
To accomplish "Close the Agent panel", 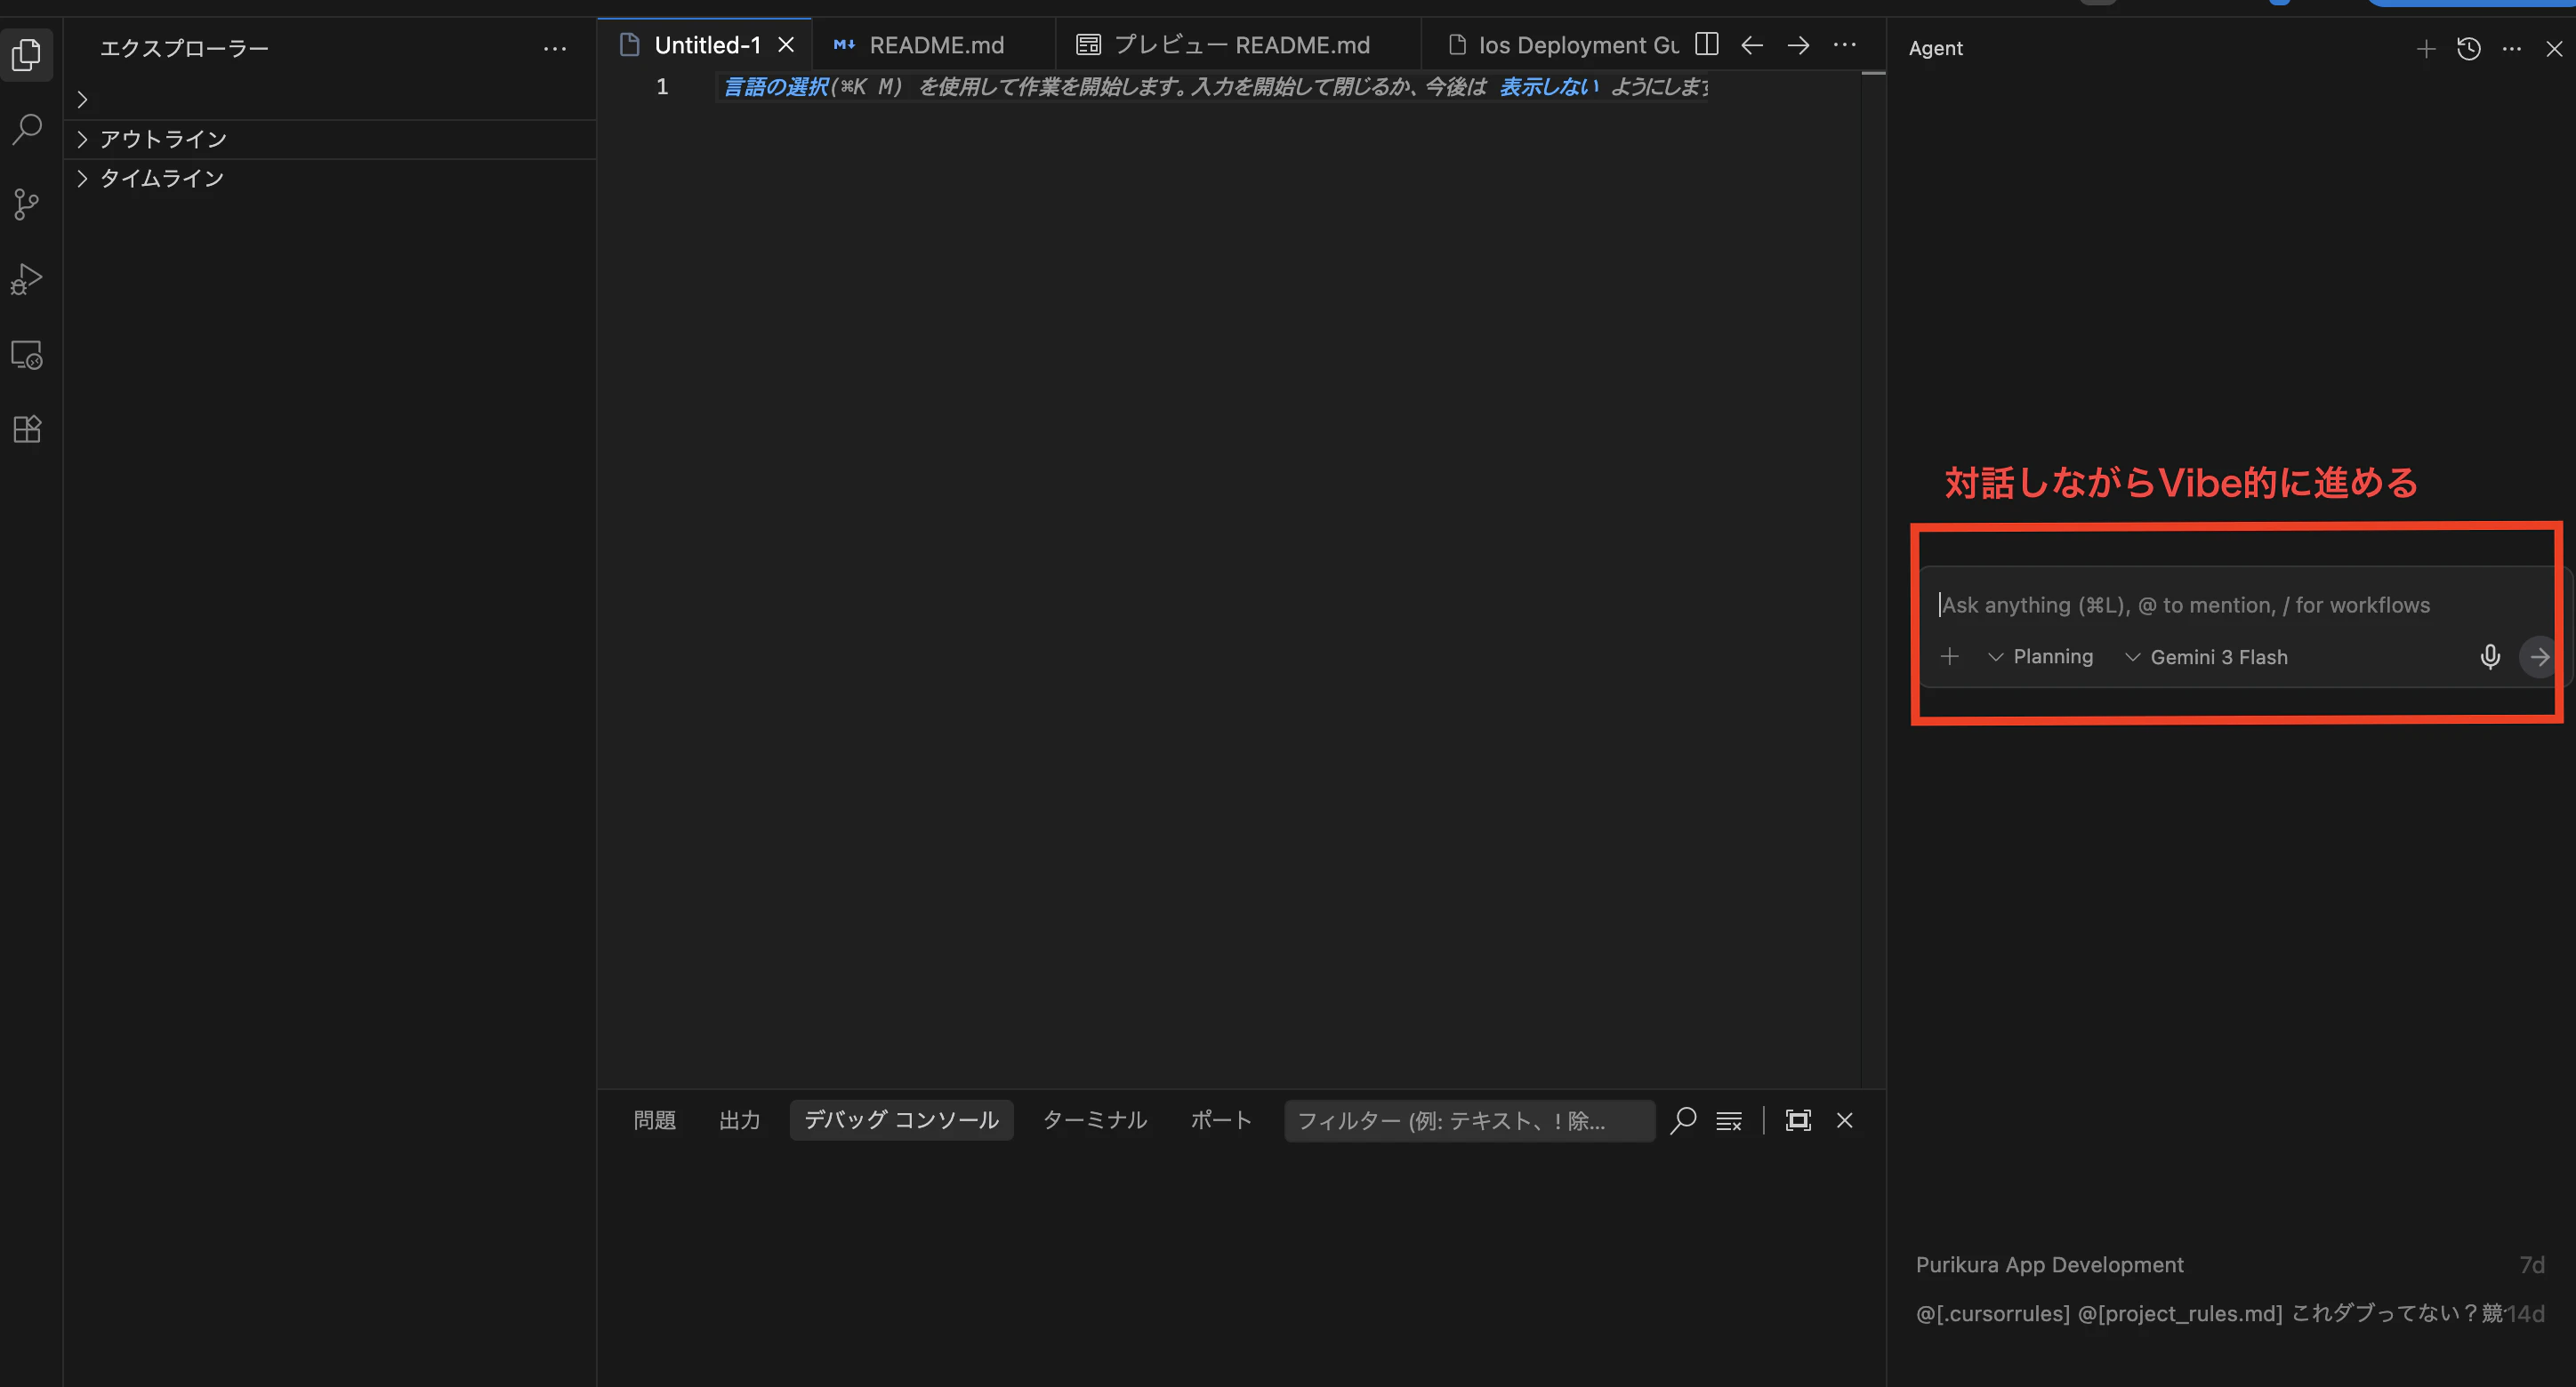I will [2554, 48].
